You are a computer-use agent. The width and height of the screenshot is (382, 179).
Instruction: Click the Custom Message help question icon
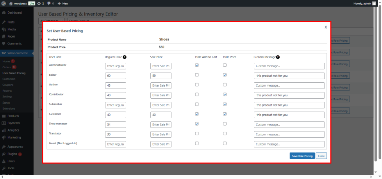[x=278, y=57]
